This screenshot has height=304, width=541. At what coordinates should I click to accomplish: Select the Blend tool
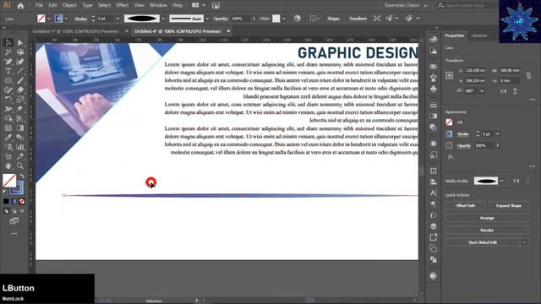click(x=20, y=138)
